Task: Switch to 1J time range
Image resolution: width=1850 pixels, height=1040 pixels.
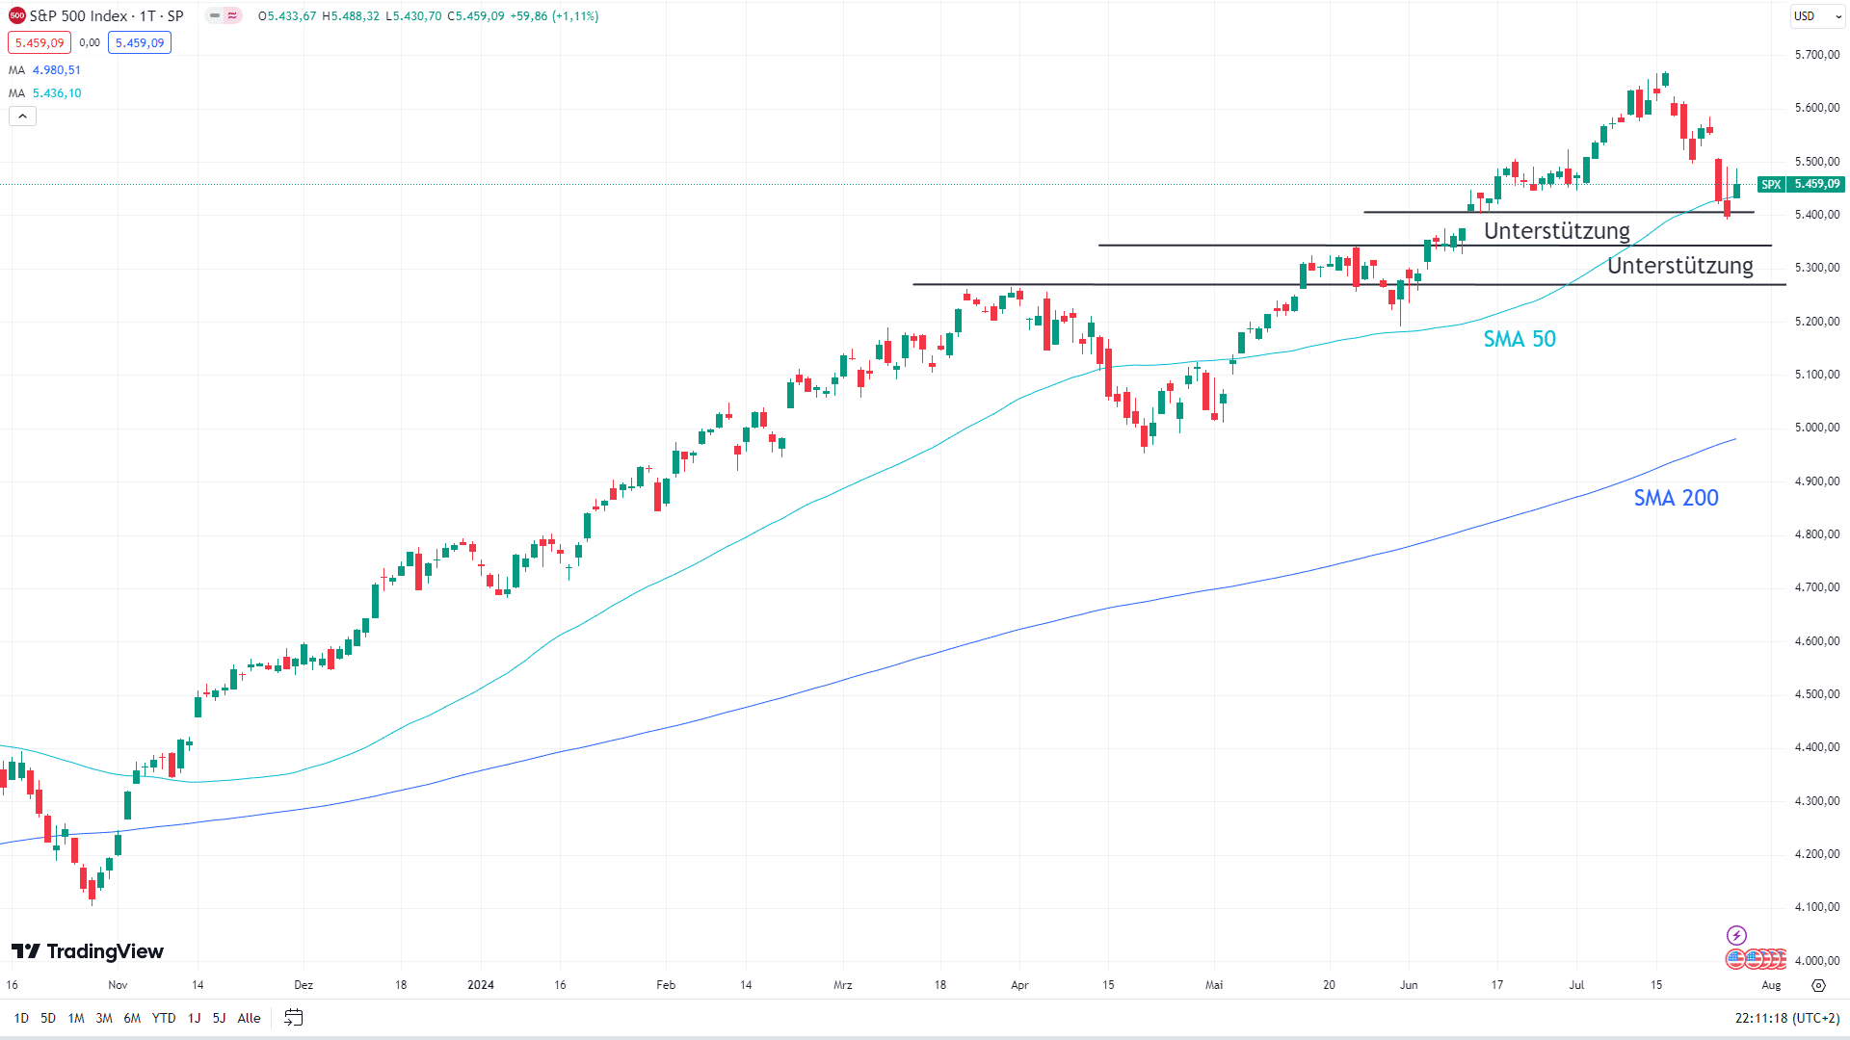Action: point(195,1018)
